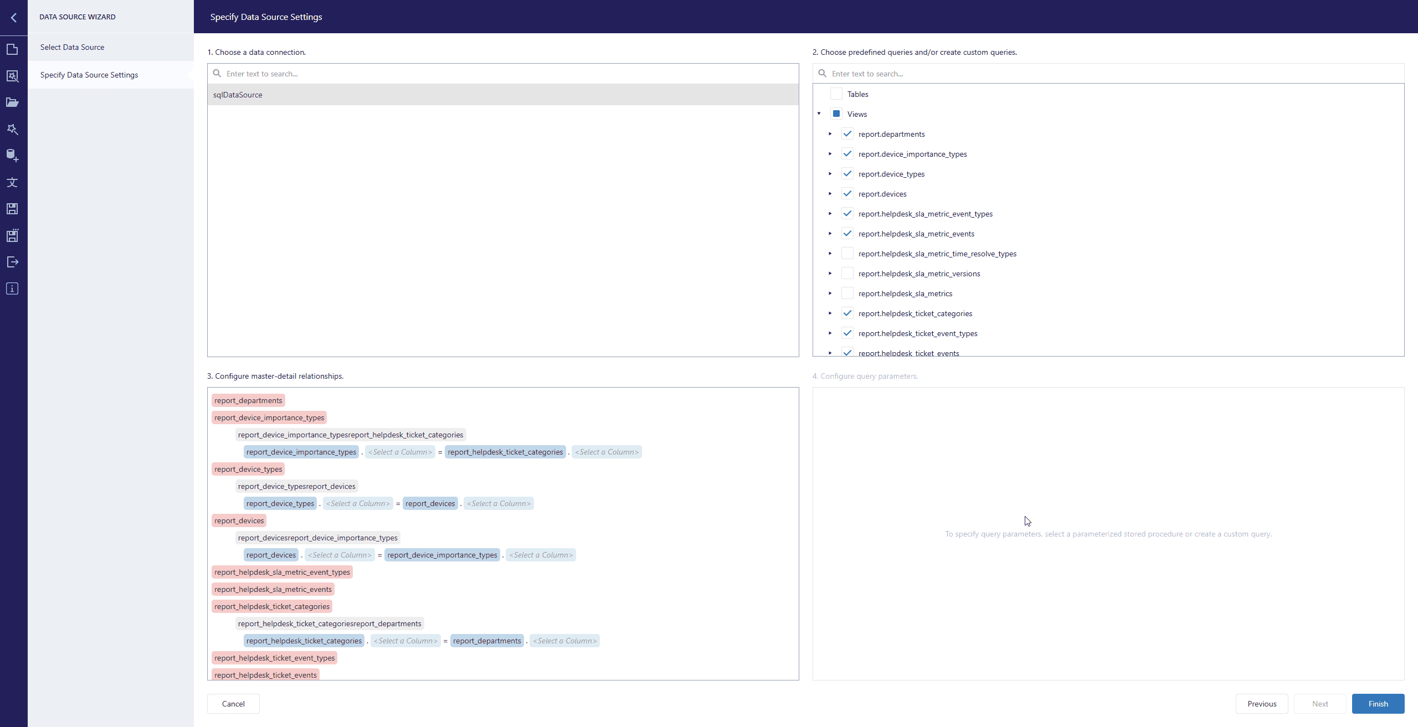Click the Exit arrow icon
This screenshot has width=1418, height=727.
coord(12,262)
